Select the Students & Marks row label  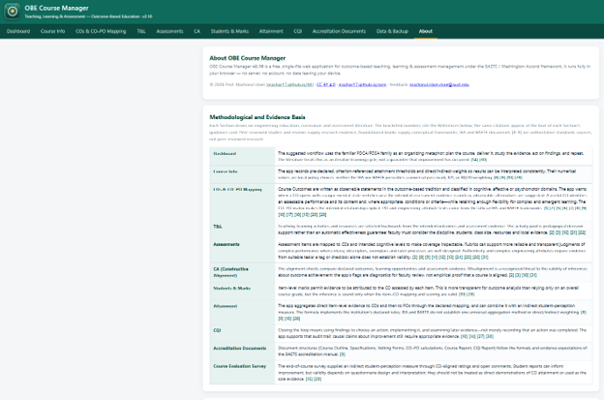click(x=232, y=288)
